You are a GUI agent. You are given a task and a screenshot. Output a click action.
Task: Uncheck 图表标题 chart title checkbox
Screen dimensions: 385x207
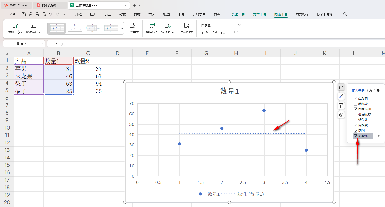(x=356, y=109)
